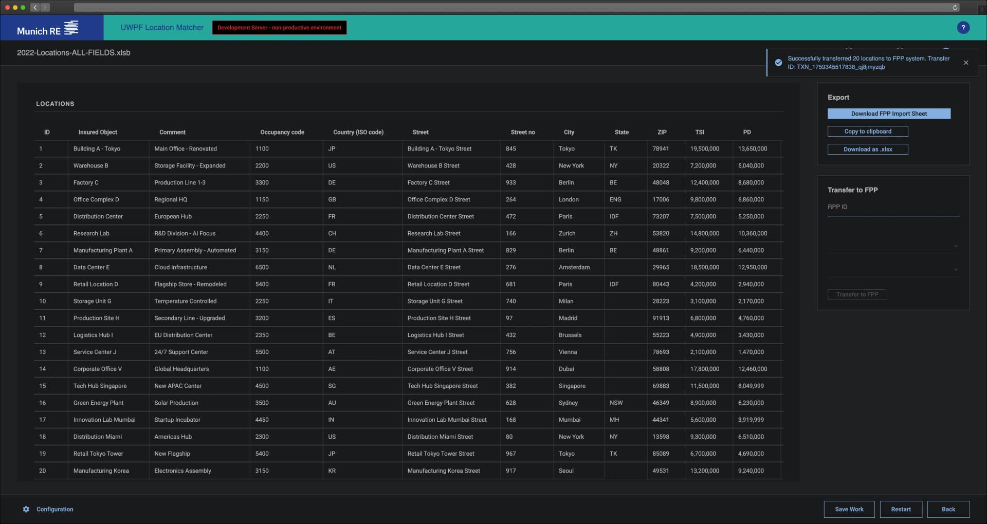Click the ZIP column header

click(662, 132)
